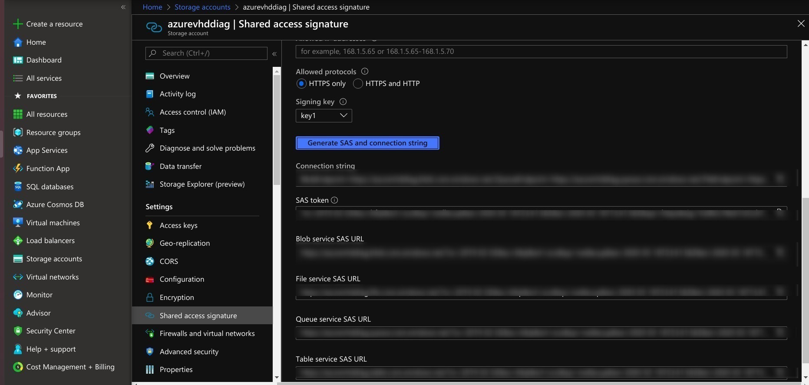Image resolution: width=809 pixels, height=385 pixels.
Task: Open the Signing key key1 dropdown
Action: click(324, 115)
